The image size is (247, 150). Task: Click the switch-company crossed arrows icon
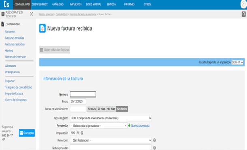31,14
